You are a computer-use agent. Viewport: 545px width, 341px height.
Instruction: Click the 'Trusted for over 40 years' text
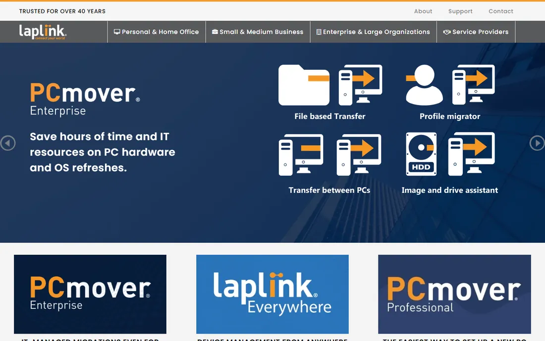(62, 11)
